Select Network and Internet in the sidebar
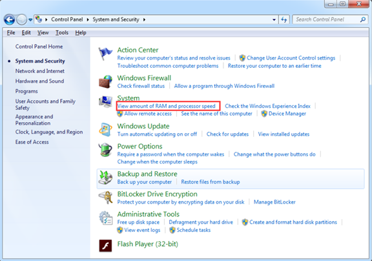The image size is (372, 261). pyautogui.click(x=40, y=71)
